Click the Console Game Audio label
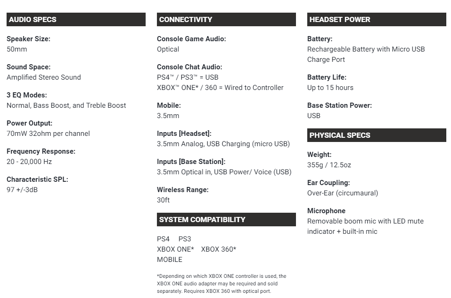 [x=192, y=39]
